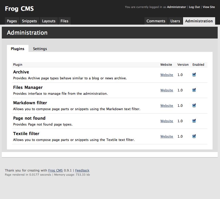Click the Archive version 1.0 value
Screen dimensions: 220x199
180,75
